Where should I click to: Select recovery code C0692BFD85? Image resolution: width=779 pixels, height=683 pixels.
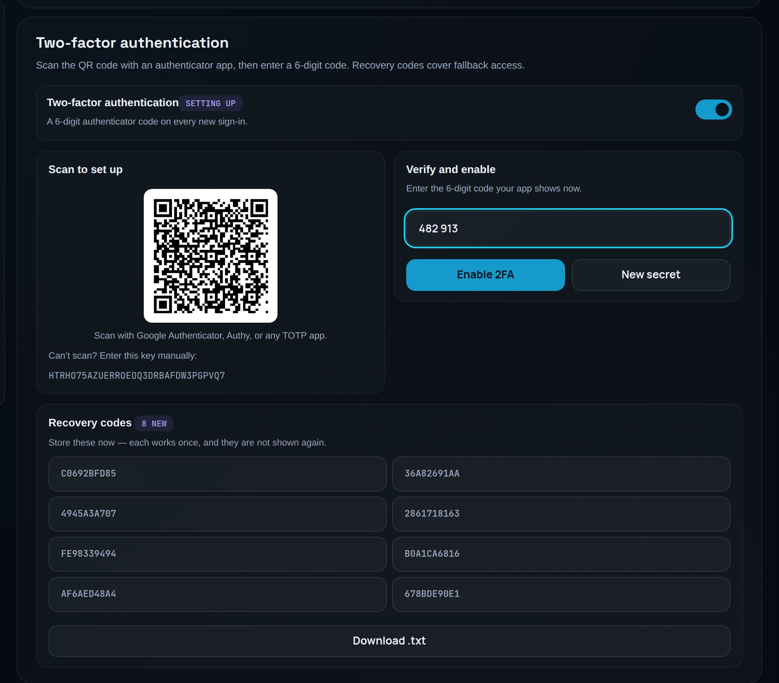(x=217, y=474)
